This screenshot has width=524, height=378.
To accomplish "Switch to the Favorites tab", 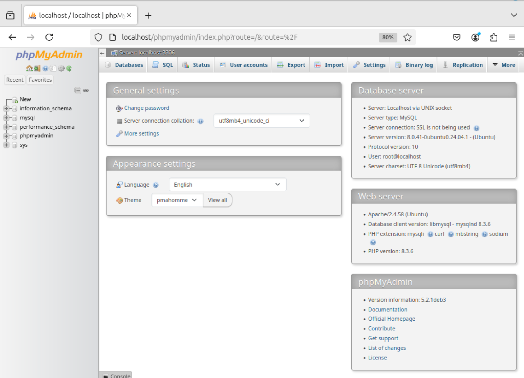I will tap(40, 80).
